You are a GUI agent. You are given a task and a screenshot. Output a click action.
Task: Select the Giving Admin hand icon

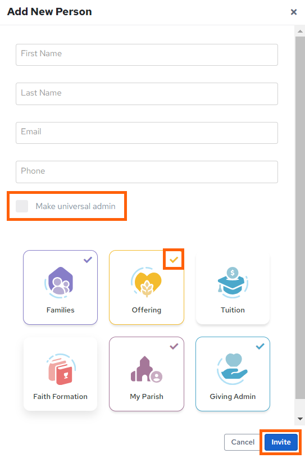point(233,369)
